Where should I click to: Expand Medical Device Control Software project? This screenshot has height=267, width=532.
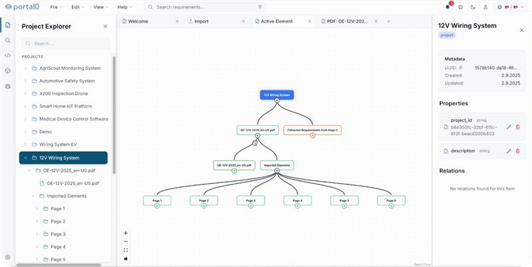pos(25,119)
